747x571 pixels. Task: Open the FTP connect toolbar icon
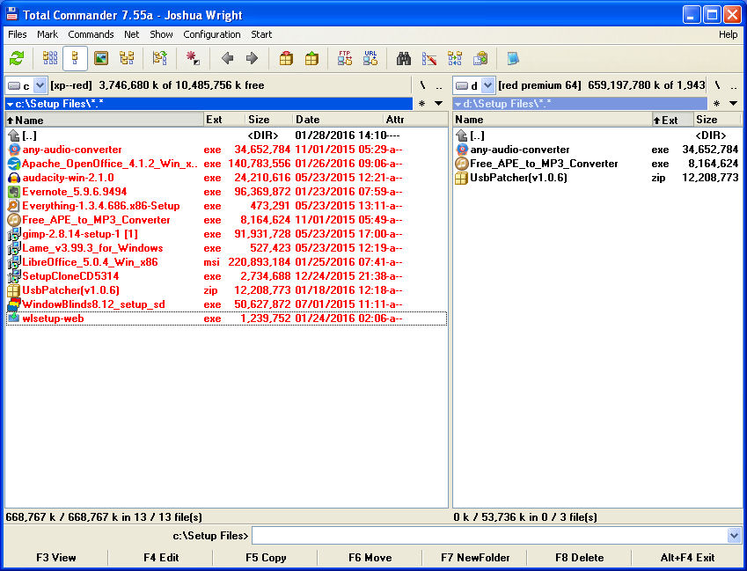(x=345, y=59)
